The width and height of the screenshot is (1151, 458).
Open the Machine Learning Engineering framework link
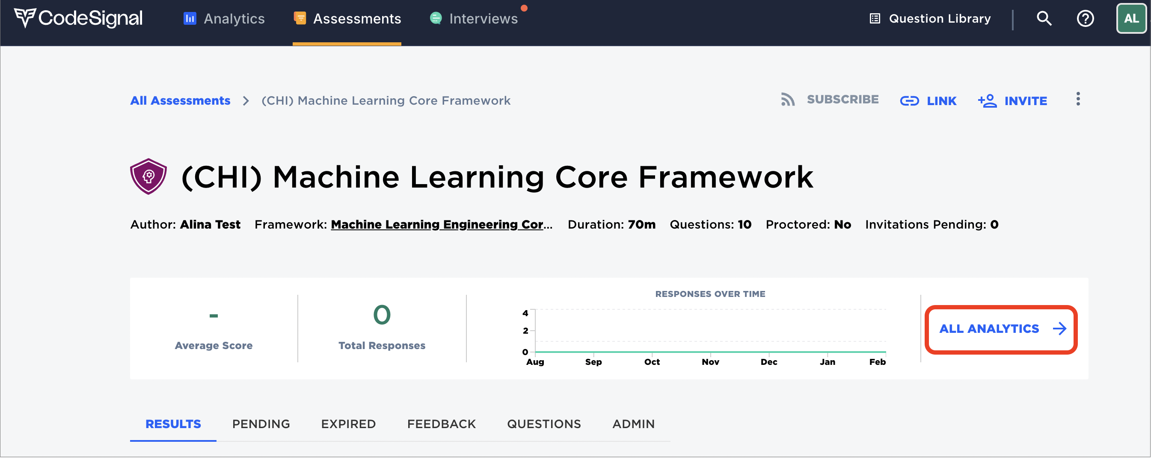point(442,225)
